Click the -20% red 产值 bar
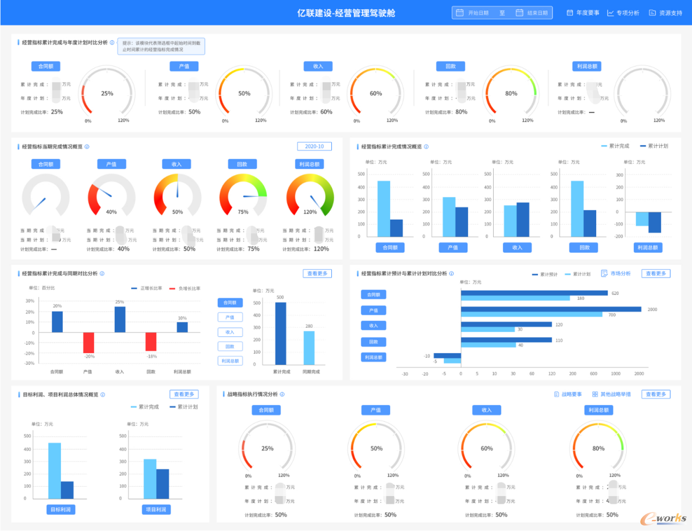Image resolution: width=692 pixels, height=531 pixels. pyautogui.click(x=89, y=342)
